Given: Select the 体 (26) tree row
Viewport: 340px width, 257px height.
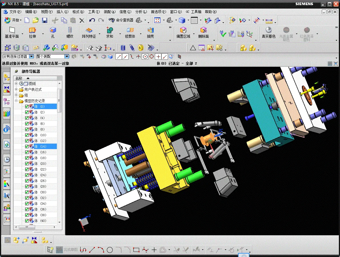Looking at the screenshot, I should point(35,181).
